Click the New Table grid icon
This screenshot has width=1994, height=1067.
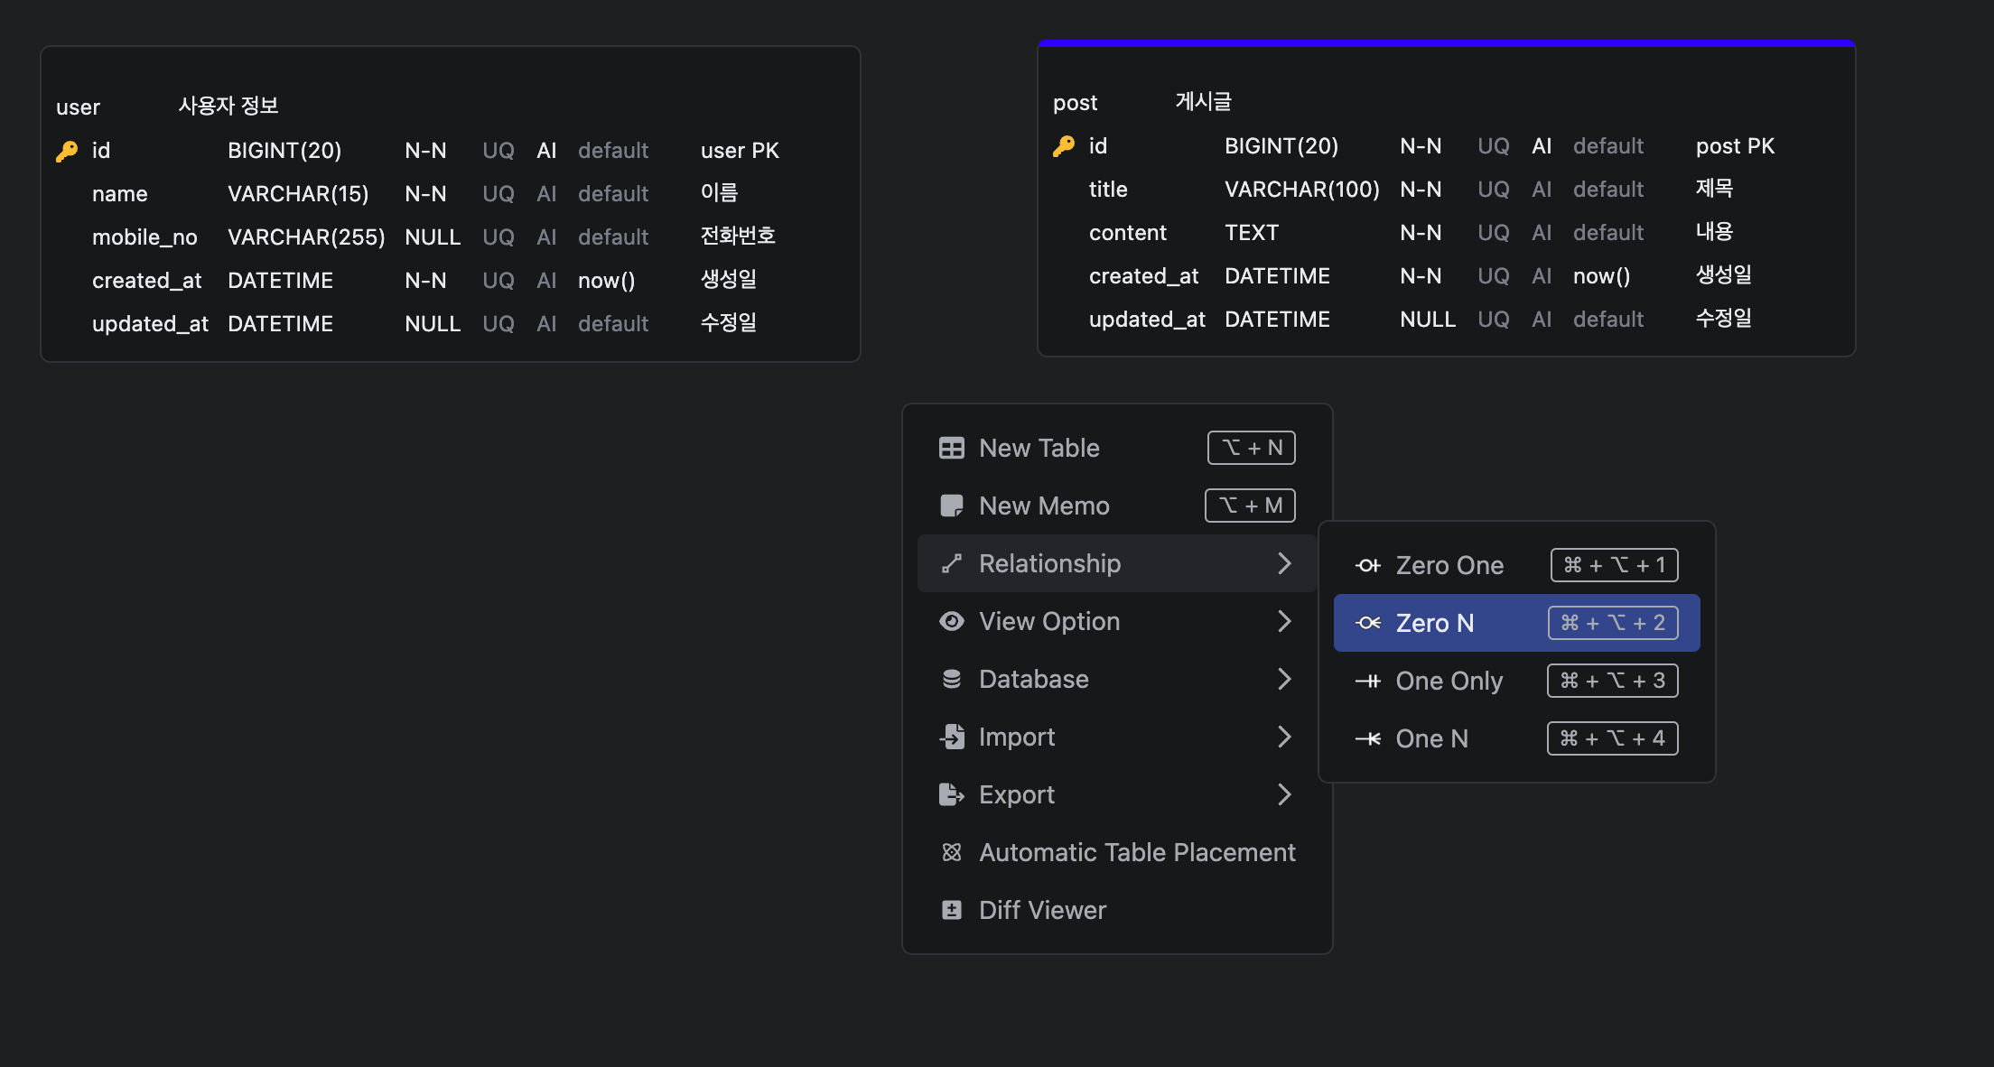[951, 448]
